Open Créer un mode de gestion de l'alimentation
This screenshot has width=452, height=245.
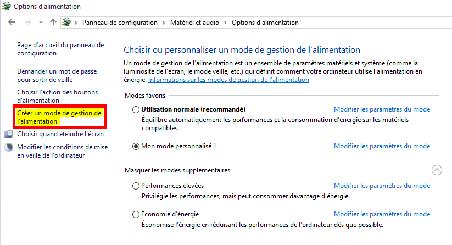pos(59,117)
